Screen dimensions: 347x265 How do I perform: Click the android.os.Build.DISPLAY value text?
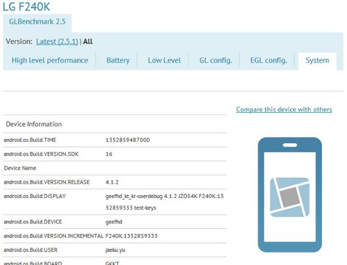(x=164, y=202)
